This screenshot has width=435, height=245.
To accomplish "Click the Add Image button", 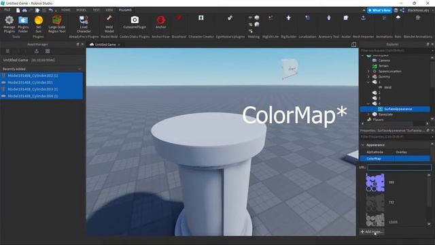I will tap(372, 231).
